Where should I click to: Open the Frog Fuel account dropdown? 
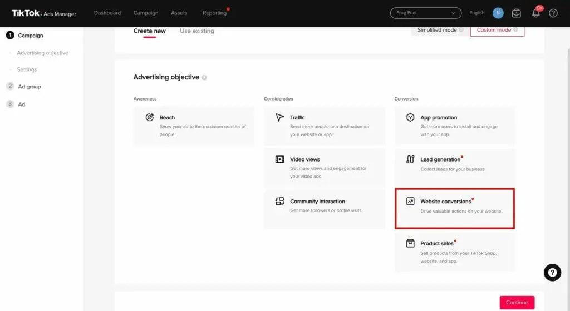tap(426, 13)
